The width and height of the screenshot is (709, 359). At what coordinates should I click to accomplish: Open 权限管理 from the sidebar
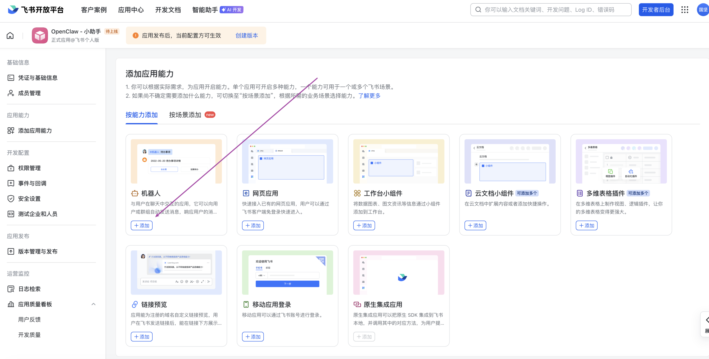pos(29,168)
